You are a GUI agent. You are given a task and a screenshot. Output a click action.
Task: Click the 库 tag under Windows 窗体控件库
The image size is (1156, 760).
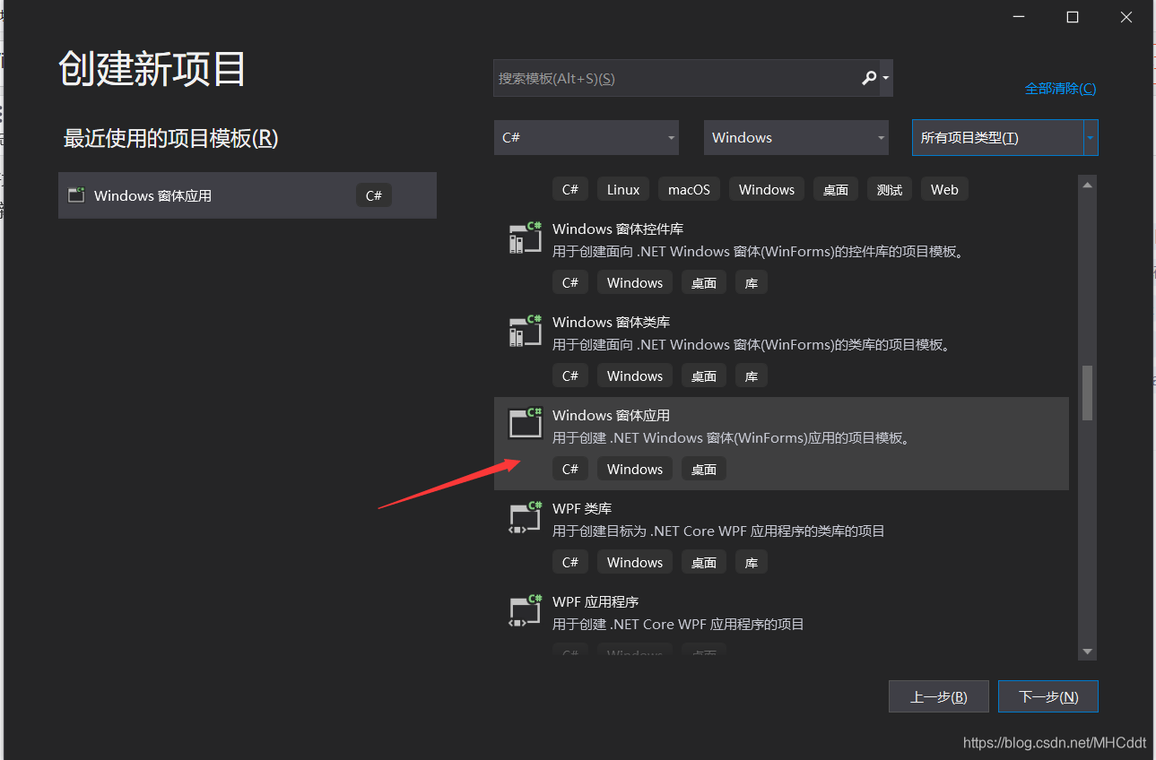752,282
